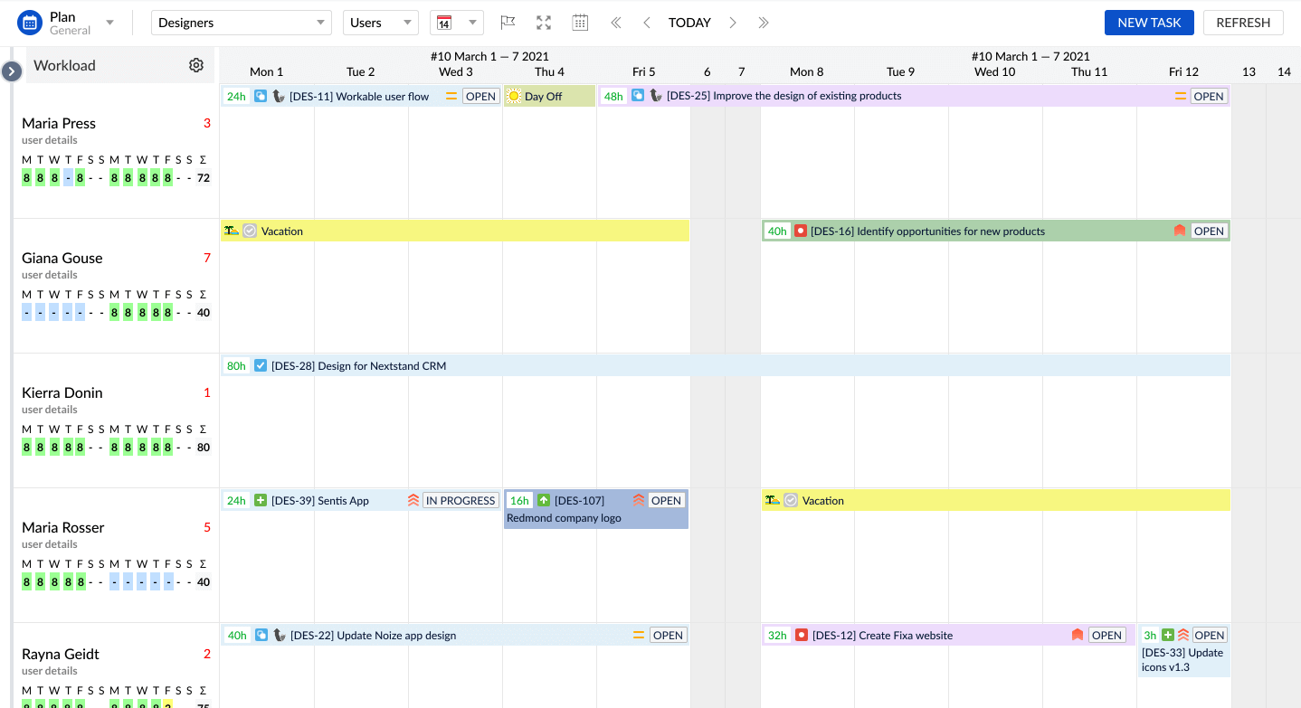The image size is (1301, 708).
Task: Click the NEW TASK button
Action: [x=1149, y=22]
